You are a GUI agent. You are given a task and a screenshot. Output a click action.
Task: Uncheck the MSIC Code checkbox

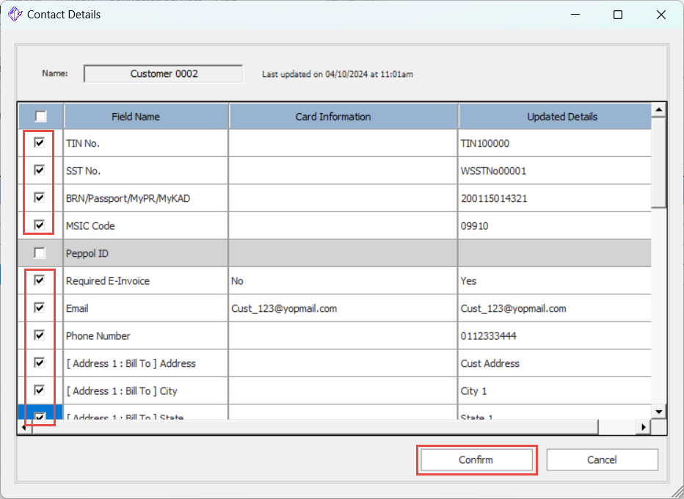point(40,225)
